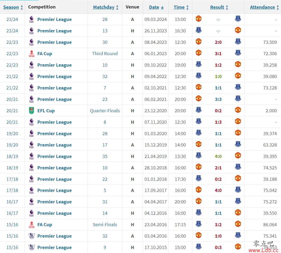
Task: Open the 3:3 result from 06.02.2021
Action: (218, 99)
